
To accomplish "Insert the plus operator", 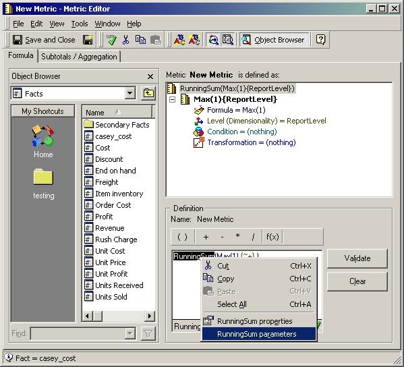I will click(206, 237).
